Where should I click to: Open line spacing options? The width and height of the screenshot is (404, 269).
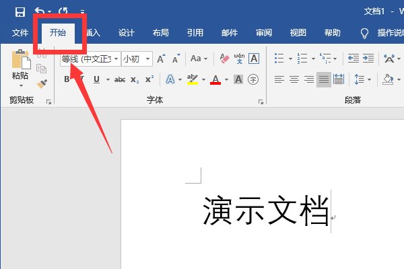(360, 79)
